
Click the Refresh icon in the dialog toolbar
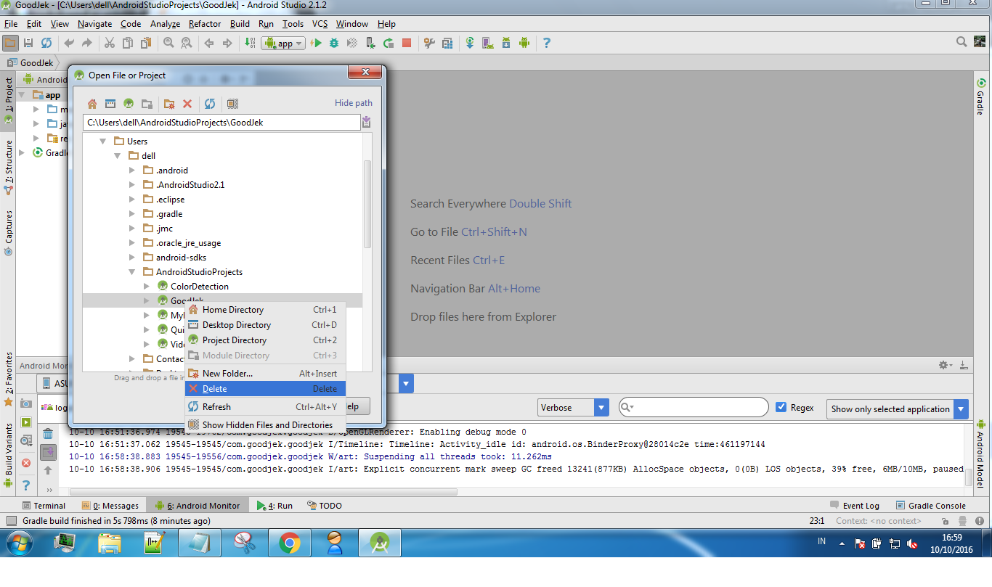pyautogui.click(x=210, y=104)
